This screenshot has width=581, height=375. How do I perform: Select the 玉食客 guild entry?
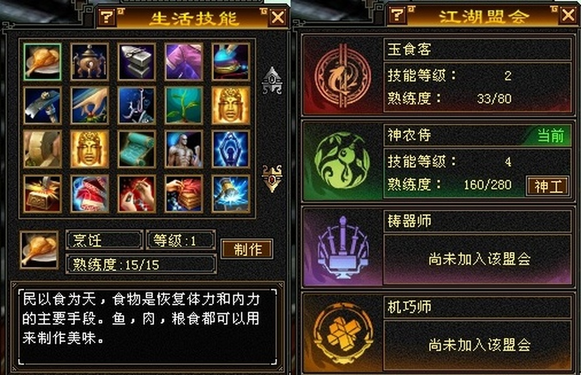[438, 76]
